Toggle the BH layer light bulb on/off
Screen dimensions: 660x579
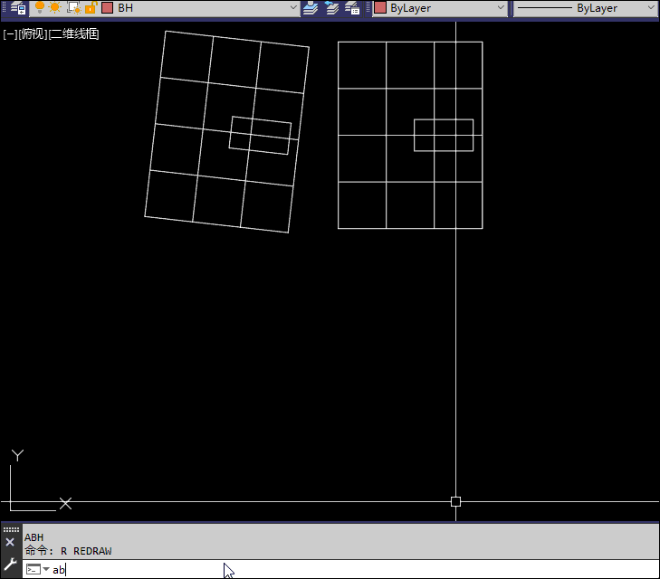(x=40, y=8)
